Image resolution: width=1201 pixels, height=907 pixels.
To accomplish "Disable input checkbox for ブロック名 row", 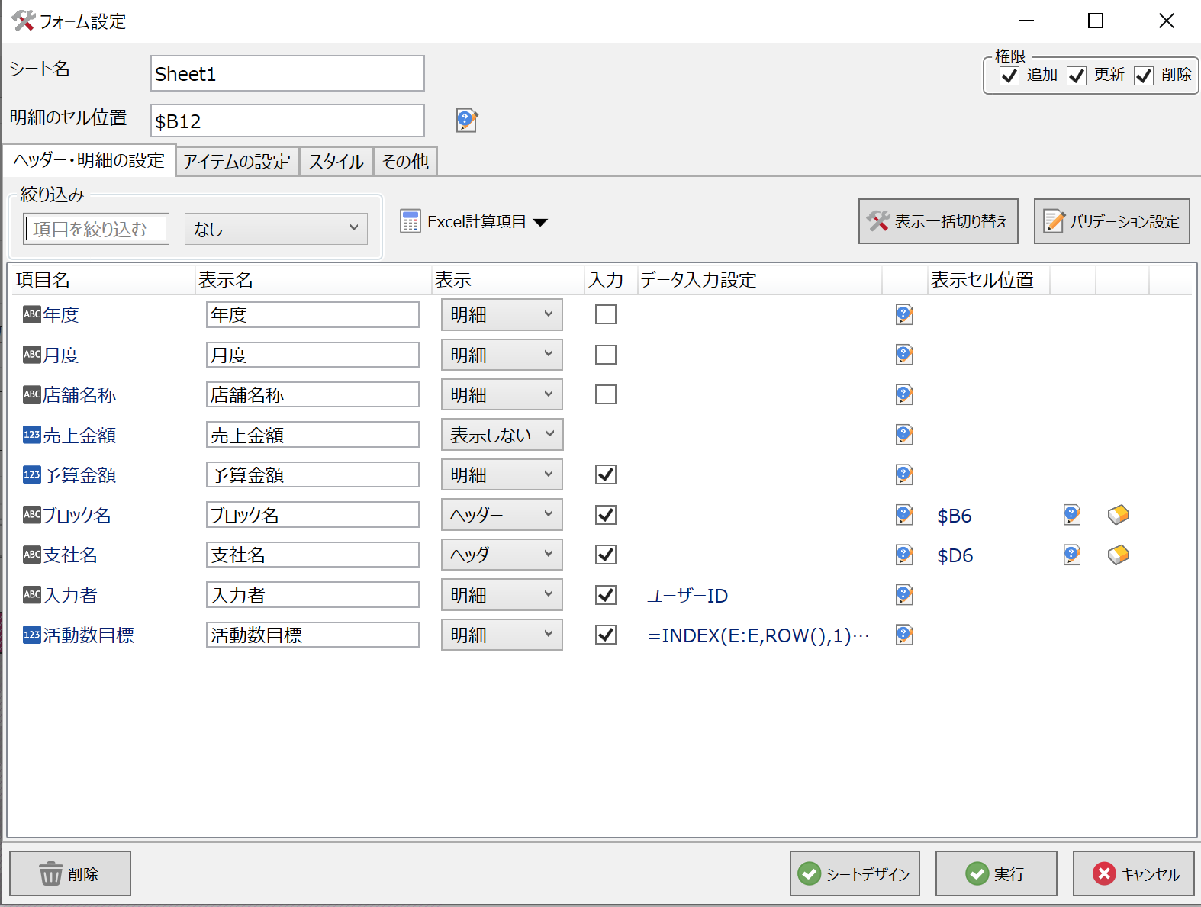I will point(606,515).
